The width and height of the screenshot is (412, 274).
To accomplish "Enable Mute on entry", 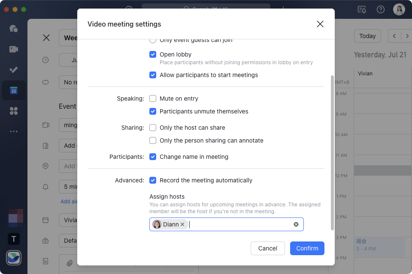I will tap(153, 98).
